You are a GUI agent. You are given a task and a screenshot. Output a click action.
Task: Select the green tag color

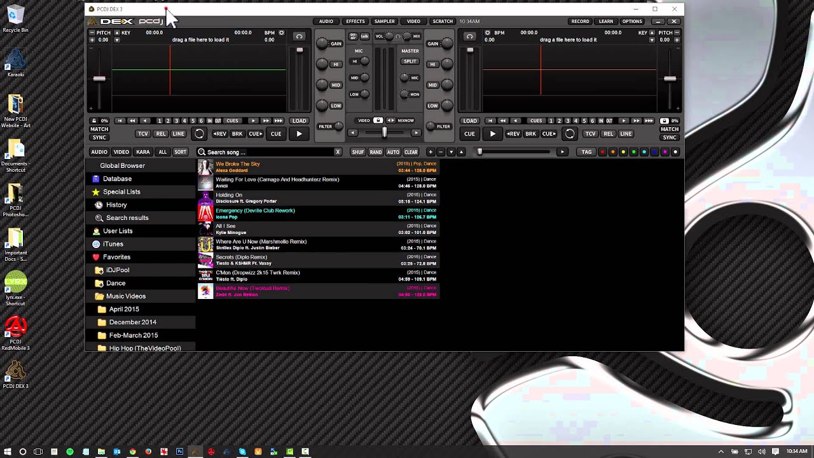click(x=633, y=152)
